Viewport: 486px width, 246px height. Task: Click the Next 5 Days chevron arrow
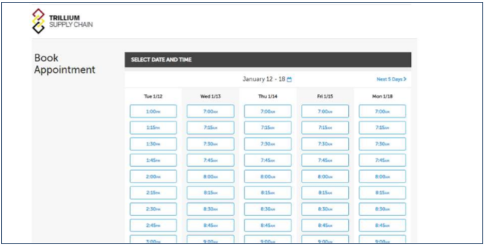click(405, 79)
